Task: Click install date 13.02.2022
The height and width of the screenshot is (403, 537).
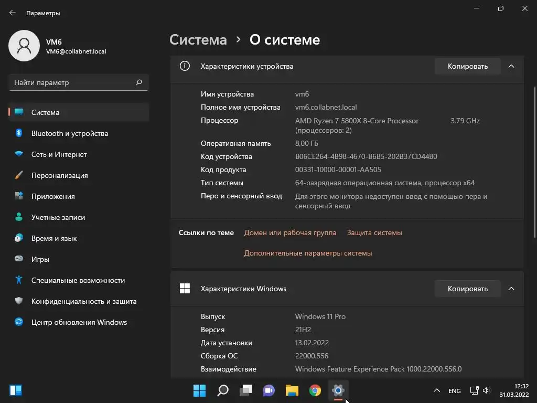Action: [x=312, y=343]
